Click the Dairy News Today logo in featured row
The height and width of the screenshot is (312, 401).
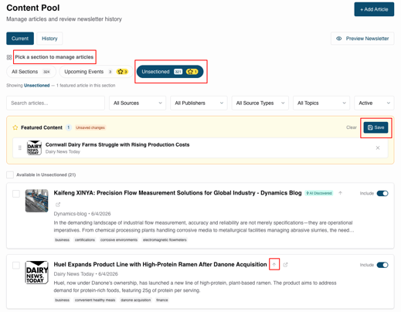[34, 148]
